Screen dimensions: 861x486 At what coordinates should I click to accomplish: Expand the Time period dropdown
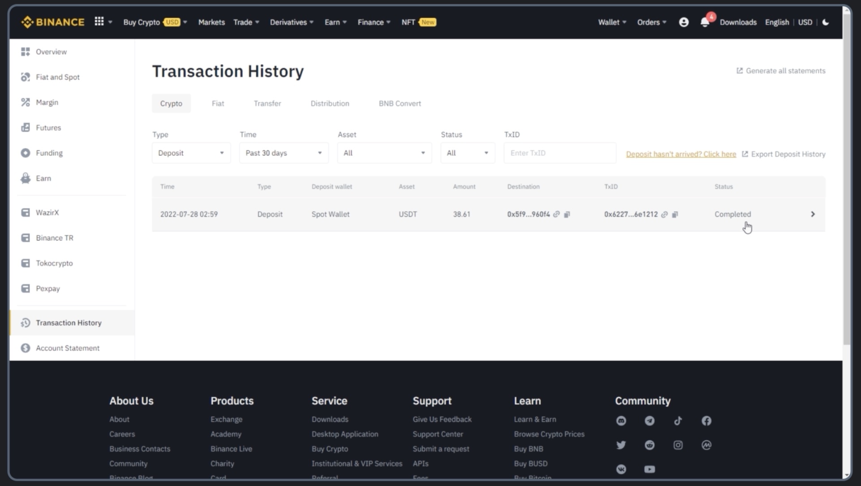[x=283, y=153]
